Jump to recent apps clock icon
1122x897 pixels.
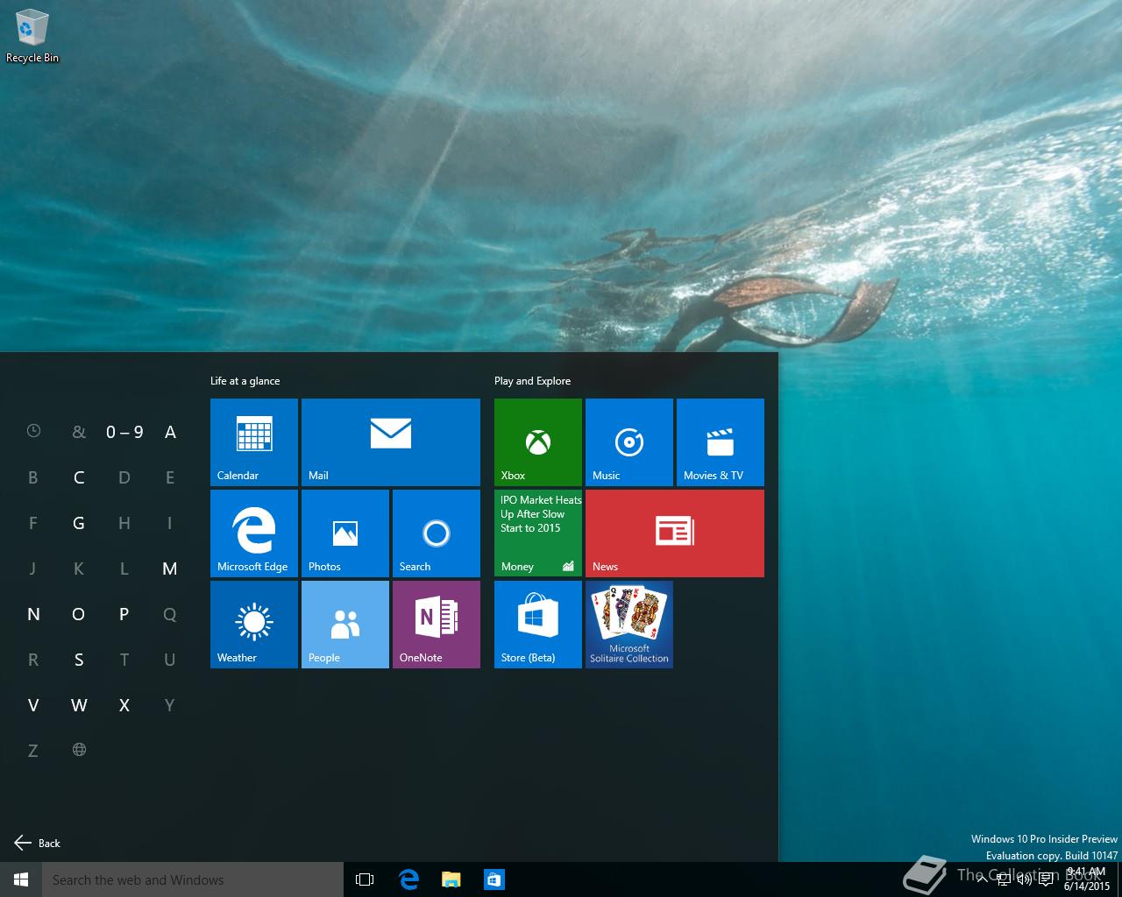pyautogui.click(x=33, y=431)
